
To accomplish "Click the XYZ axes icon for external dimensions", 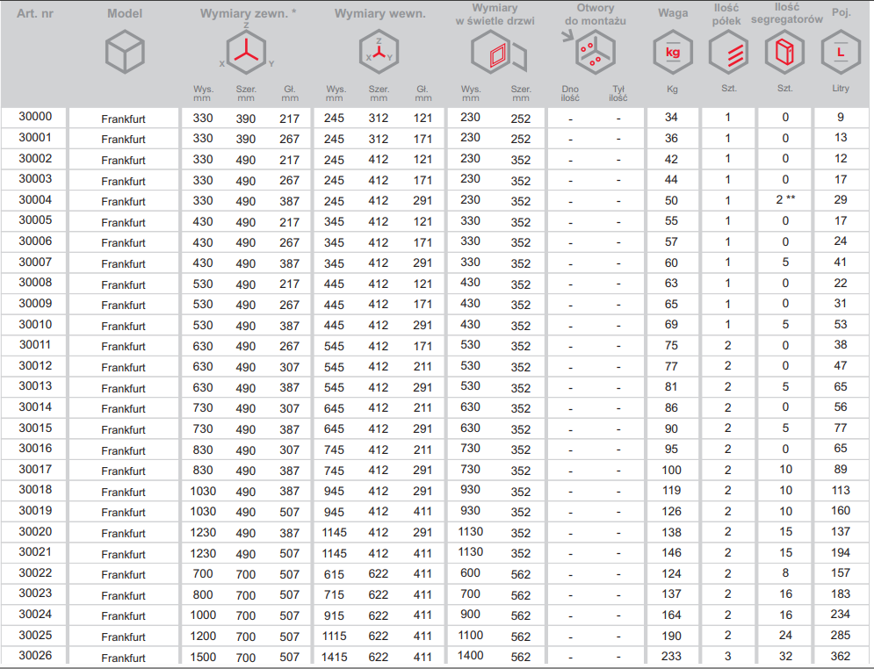I will tap(248, 54).
